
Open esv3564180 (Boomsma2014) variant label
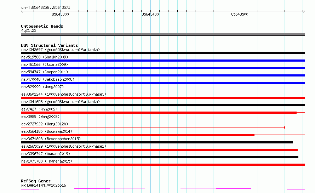(x=47, y=131)
